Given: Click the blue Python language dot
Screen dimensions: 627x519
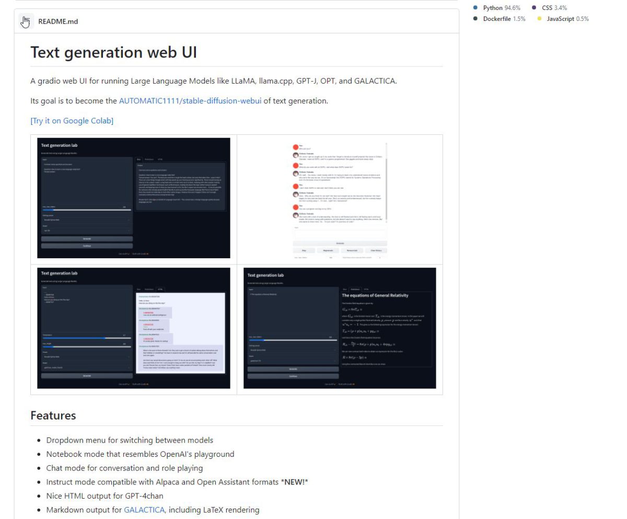Looking at the screenshot, I should pyautogui.click(x=475, y=8).
